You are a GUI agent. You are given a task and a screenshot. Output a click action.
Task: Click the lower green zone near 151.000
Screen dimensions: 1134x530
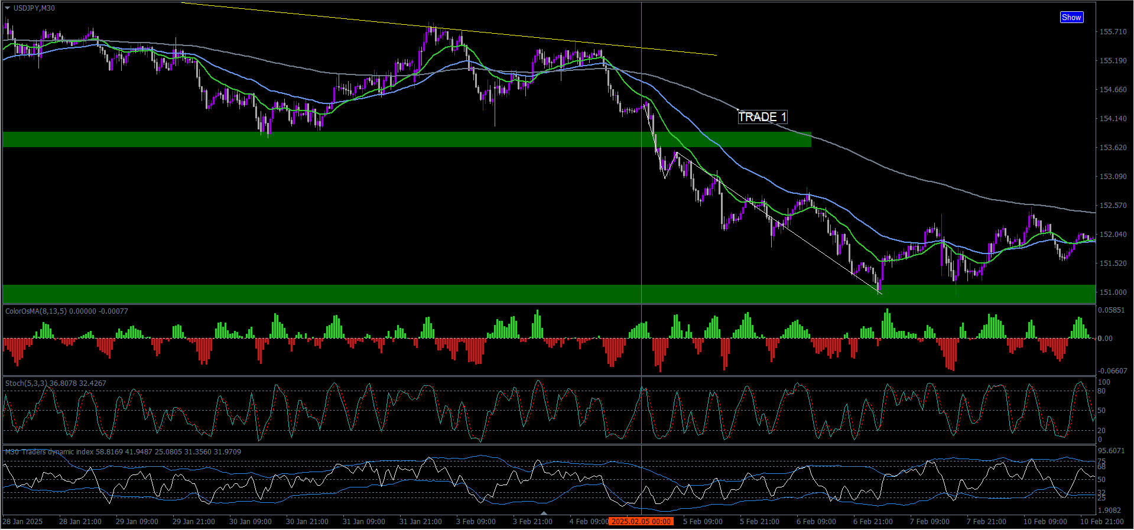(414, 294)
